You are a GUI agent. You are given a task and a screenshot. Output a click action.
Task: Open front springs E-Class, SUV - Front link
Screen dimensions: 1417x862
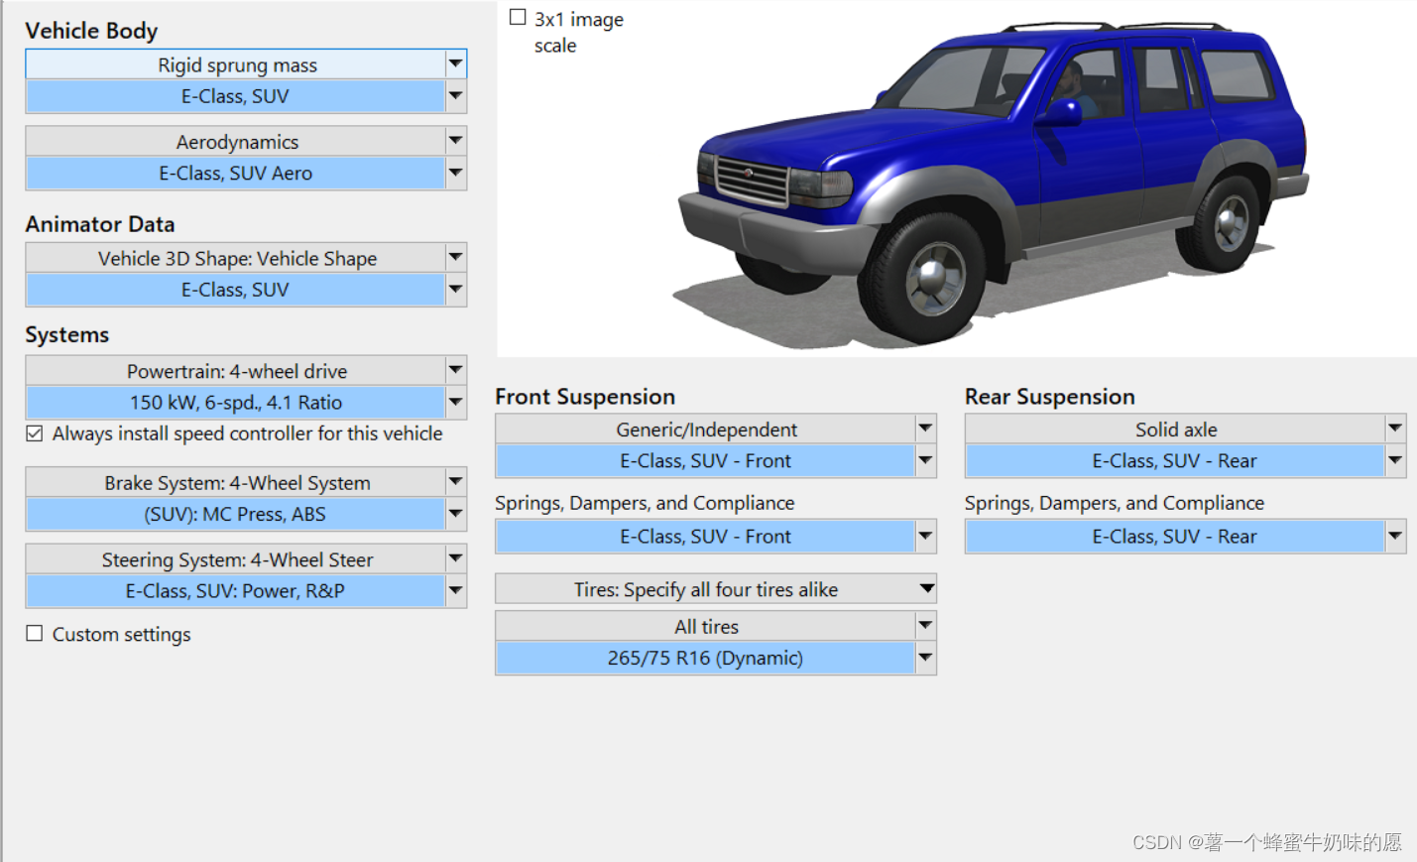(706, 536)
